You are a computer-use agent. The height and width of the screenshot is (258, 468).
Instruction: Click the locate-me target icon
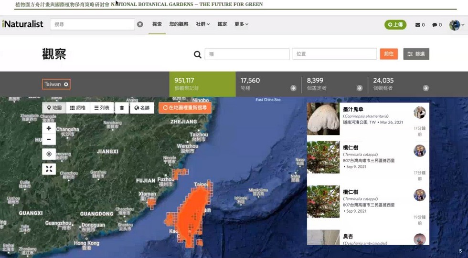pyautogui.click(x=49, y=154)
